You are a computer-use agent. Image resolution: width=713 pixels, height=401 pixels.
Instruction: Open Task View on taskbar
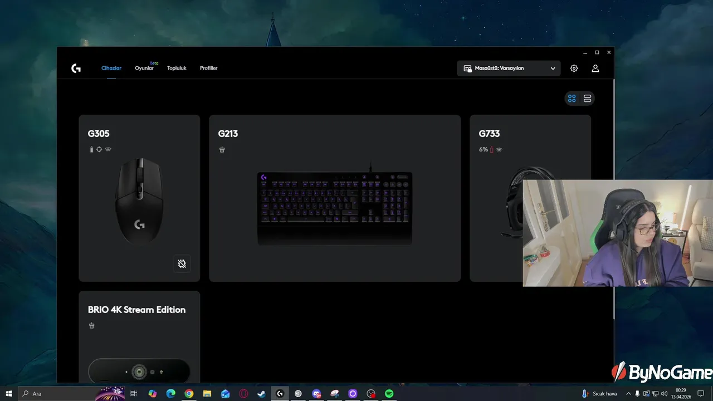click(134, 394)
